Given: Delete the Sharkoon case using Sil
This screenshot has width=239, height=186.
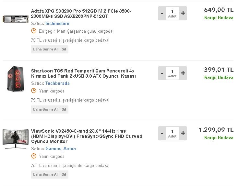Looking at the screenshot, I should [64, 109].
